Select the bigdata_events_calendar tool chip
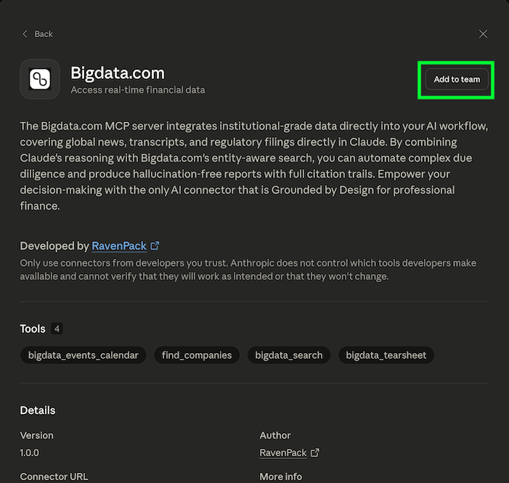The height and width of the screenshot is (483, 509). tap(83, 355)
